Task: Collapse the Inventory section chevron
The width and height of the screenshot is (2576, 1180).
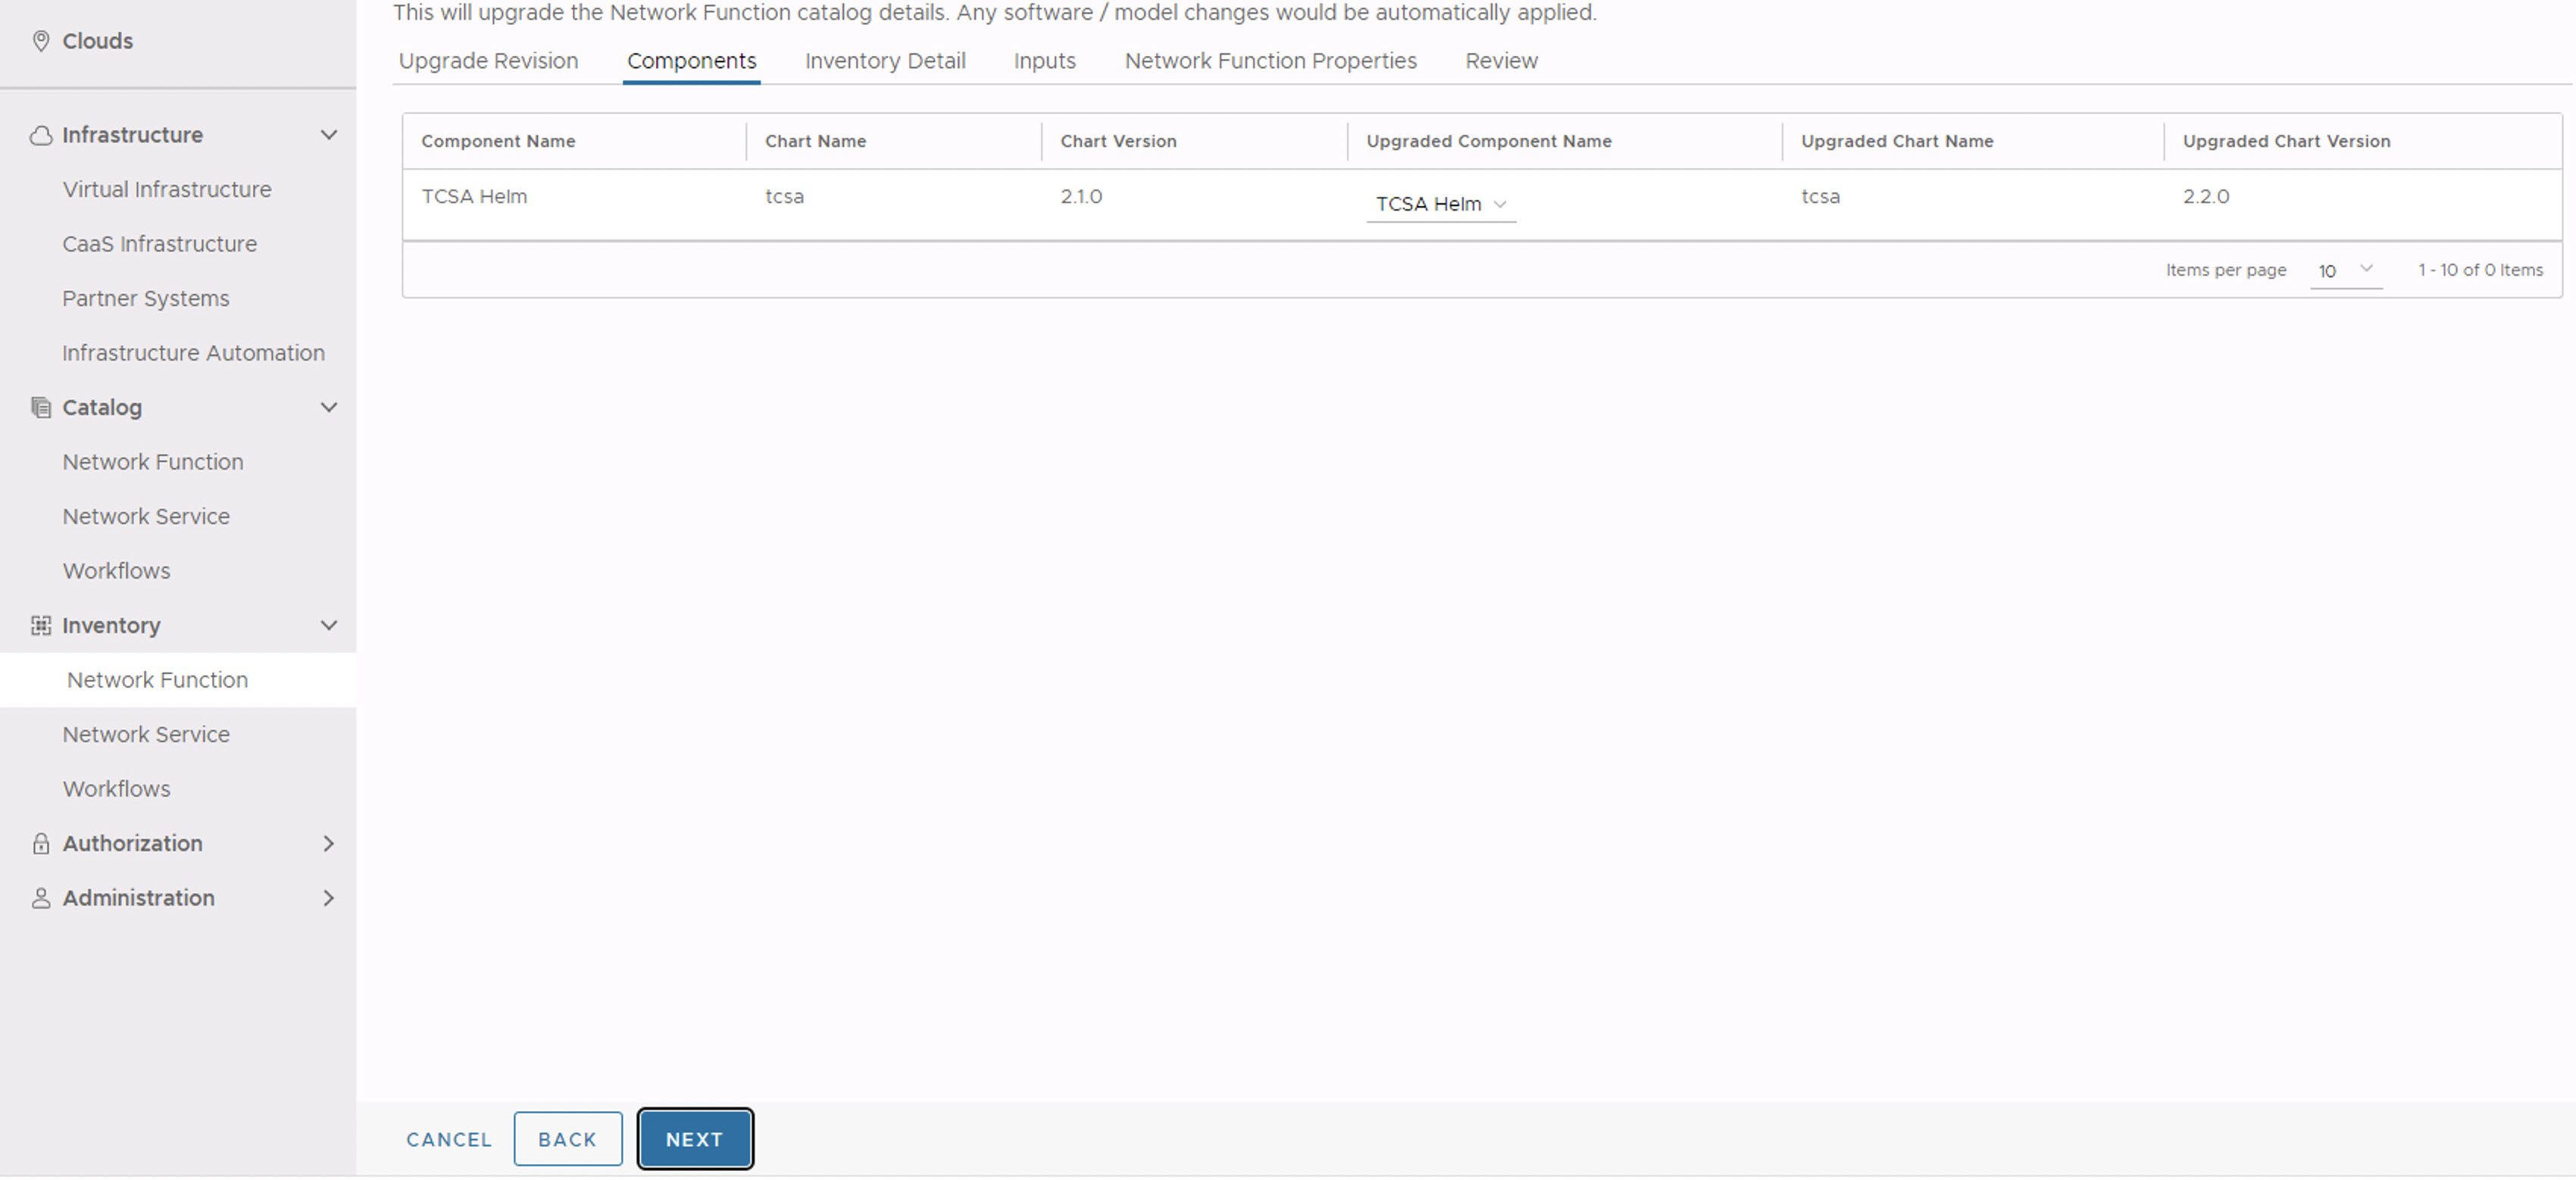Action: [329, 626]
